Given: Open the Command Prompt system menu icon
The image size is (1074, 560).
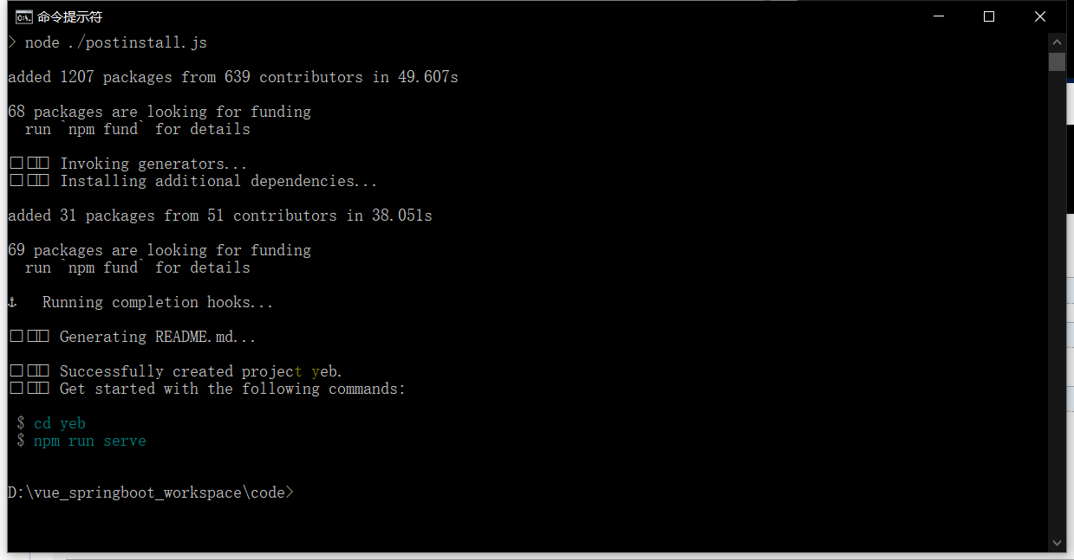Looking at the screenshot, I should [x=23, y=16].
